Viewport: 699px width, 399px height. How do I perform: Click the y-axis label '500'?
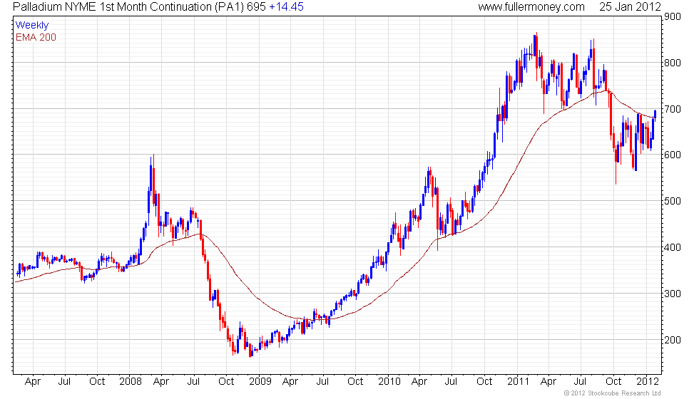tap(672, 201)
